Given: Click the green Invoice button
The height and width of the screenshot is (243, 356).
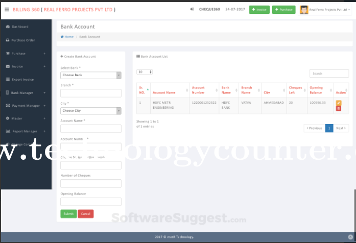Looking at the screenshot, I should point(259,10).
